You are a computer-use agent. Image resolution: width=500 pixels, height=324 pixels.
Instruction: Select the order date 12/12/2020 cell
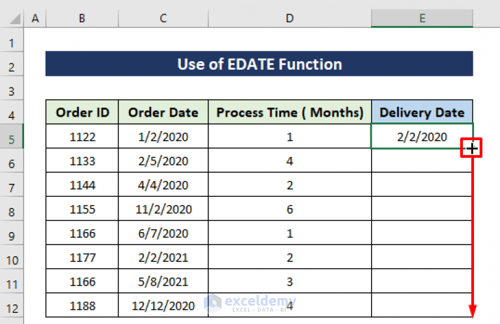click(x=163, y=306)
